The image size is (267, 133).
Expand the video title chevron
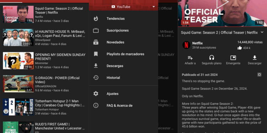coord(262,32)
